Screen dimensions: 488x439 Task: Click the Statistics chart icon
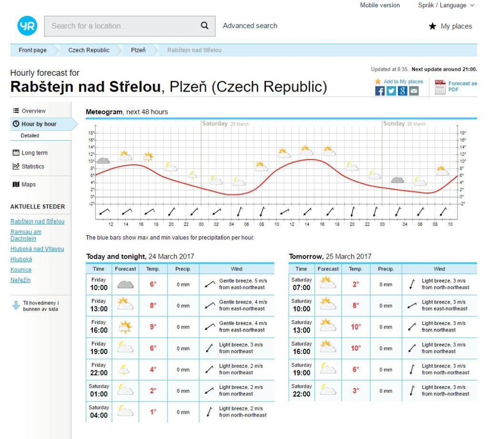16,166
